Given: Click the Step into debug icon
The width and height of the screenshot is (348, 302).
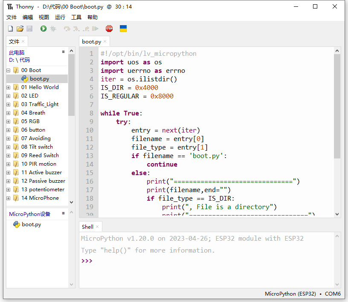Looking at the screenshot, I should (76, 29).
